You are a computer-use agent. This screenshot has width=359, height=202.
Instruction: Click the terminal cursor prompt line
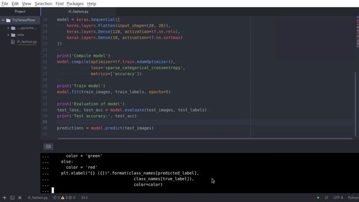click(52, 190)
